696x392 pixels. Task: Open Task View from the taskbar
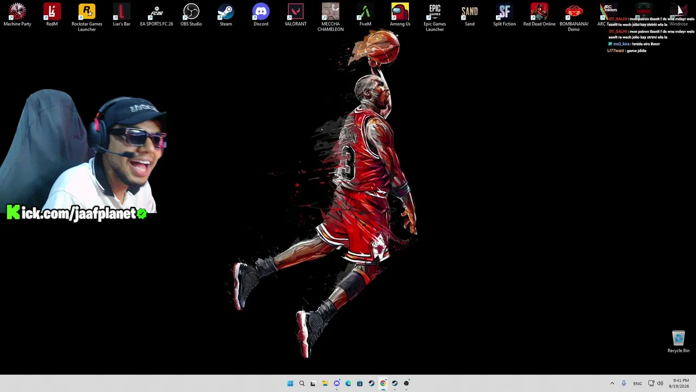click(x=313, y=383)
